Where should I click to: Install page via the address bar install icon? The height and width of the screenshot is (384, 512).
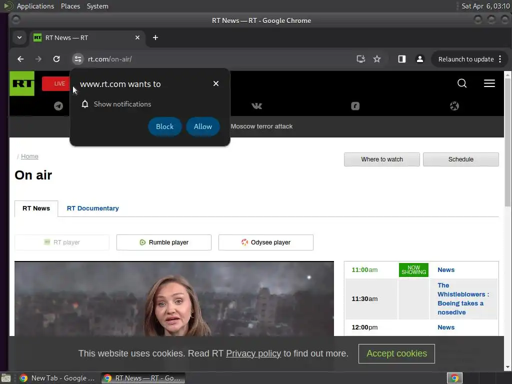pos(360,59)
